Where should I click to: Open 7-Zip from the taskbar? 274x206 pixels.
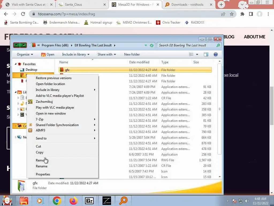tap(89, 201)
